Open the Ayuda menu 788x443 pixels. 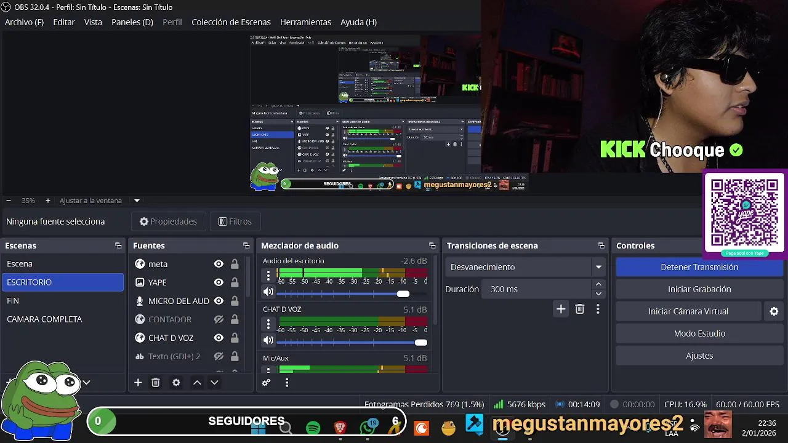(358, 22)
